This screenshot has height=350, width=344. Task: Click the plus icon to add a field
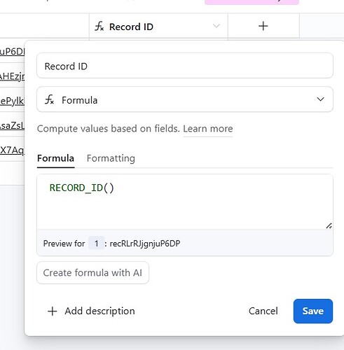(x=263, y=26)
